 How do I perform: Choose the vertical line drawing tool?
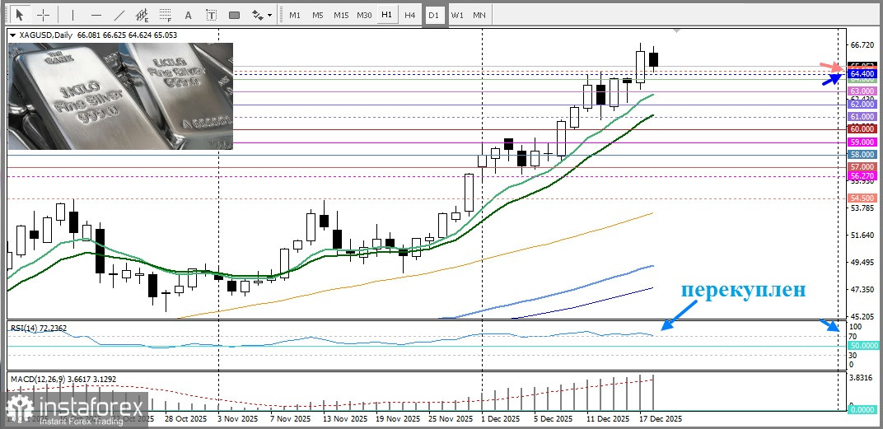72,15
